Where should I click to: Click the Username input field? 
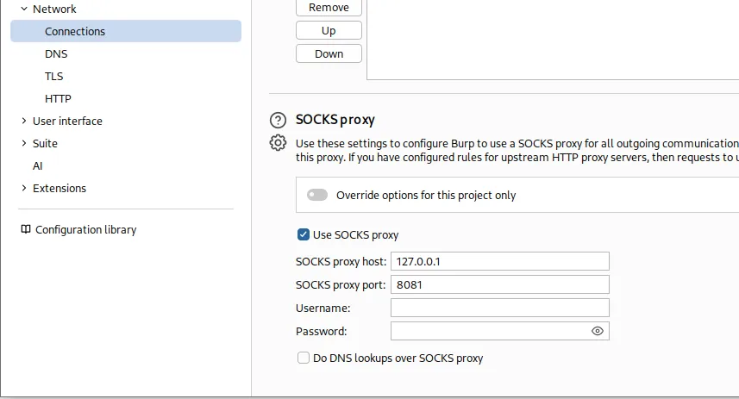500,308
